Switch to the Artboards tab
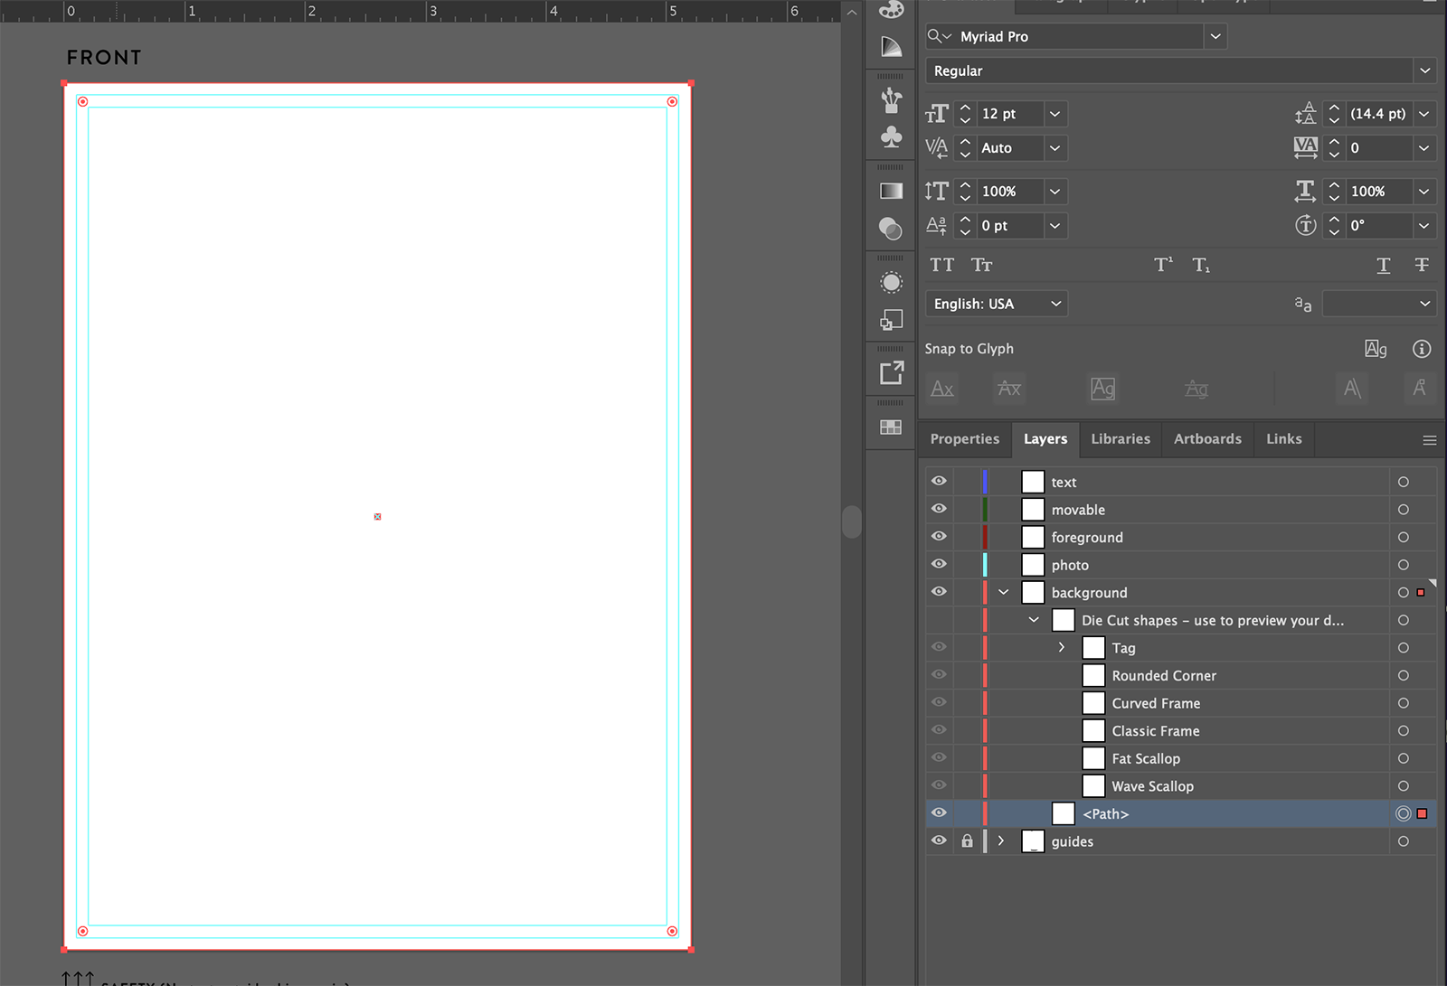The width and height of the screenshot is (1447, 986). [1207, 439]
